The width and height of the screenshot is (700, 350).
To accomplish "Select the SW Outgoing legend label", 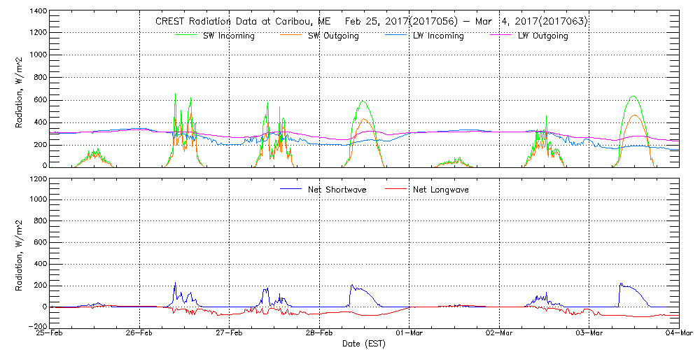I will pyautogui.click(x=333, y=36).
